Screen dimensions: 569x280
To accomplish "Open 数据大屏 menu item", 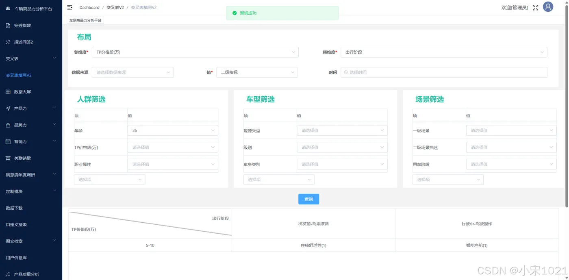I will coord(31,92).
